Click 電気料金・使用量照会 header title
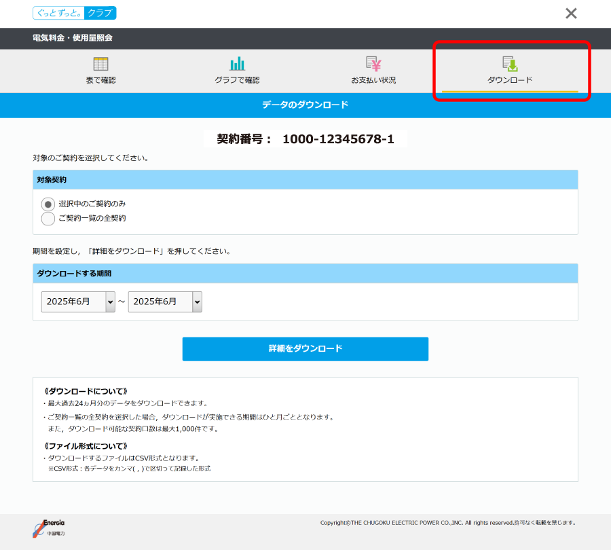611x550 pixels. point(73,38)
